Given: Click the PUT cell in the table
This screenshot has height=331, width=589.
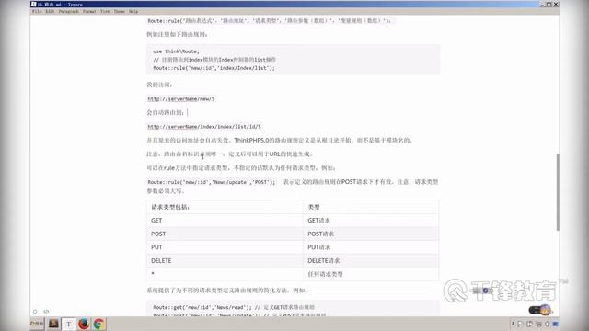Looking at the screenshot, I should click(225, 247).
